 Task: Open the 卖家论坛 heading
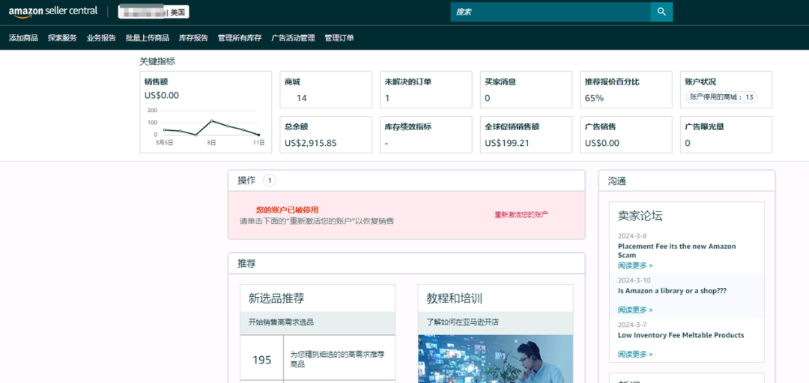click(x=640, y=216)
